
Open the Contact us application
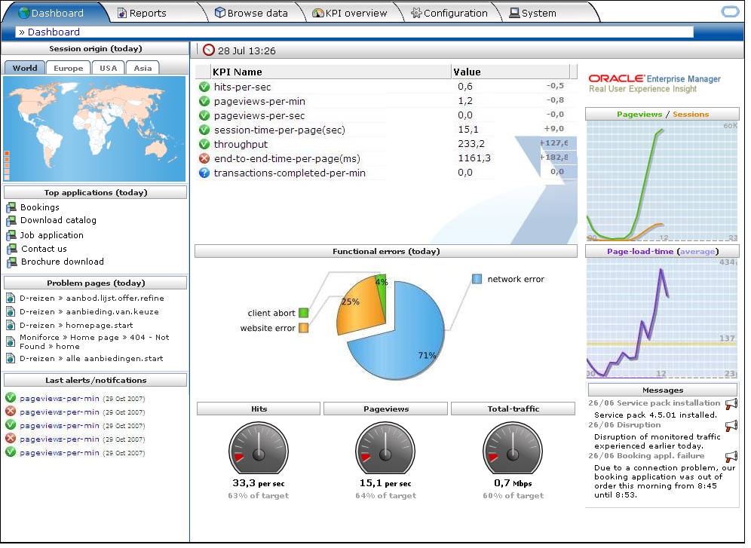coord(44,249)
